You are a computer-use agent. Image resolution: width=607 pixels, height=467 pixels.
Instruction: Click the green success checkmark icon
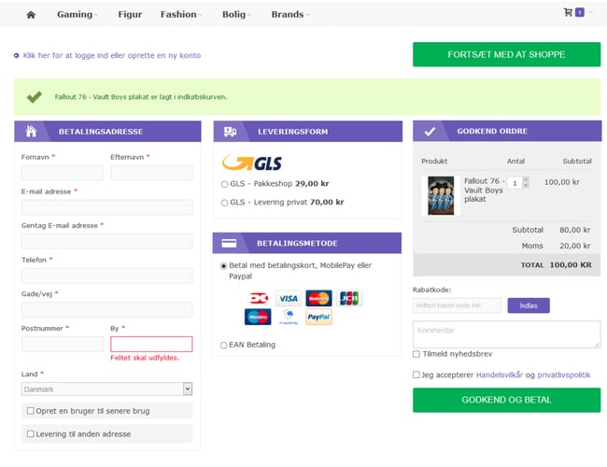click(x=34, y=96)
